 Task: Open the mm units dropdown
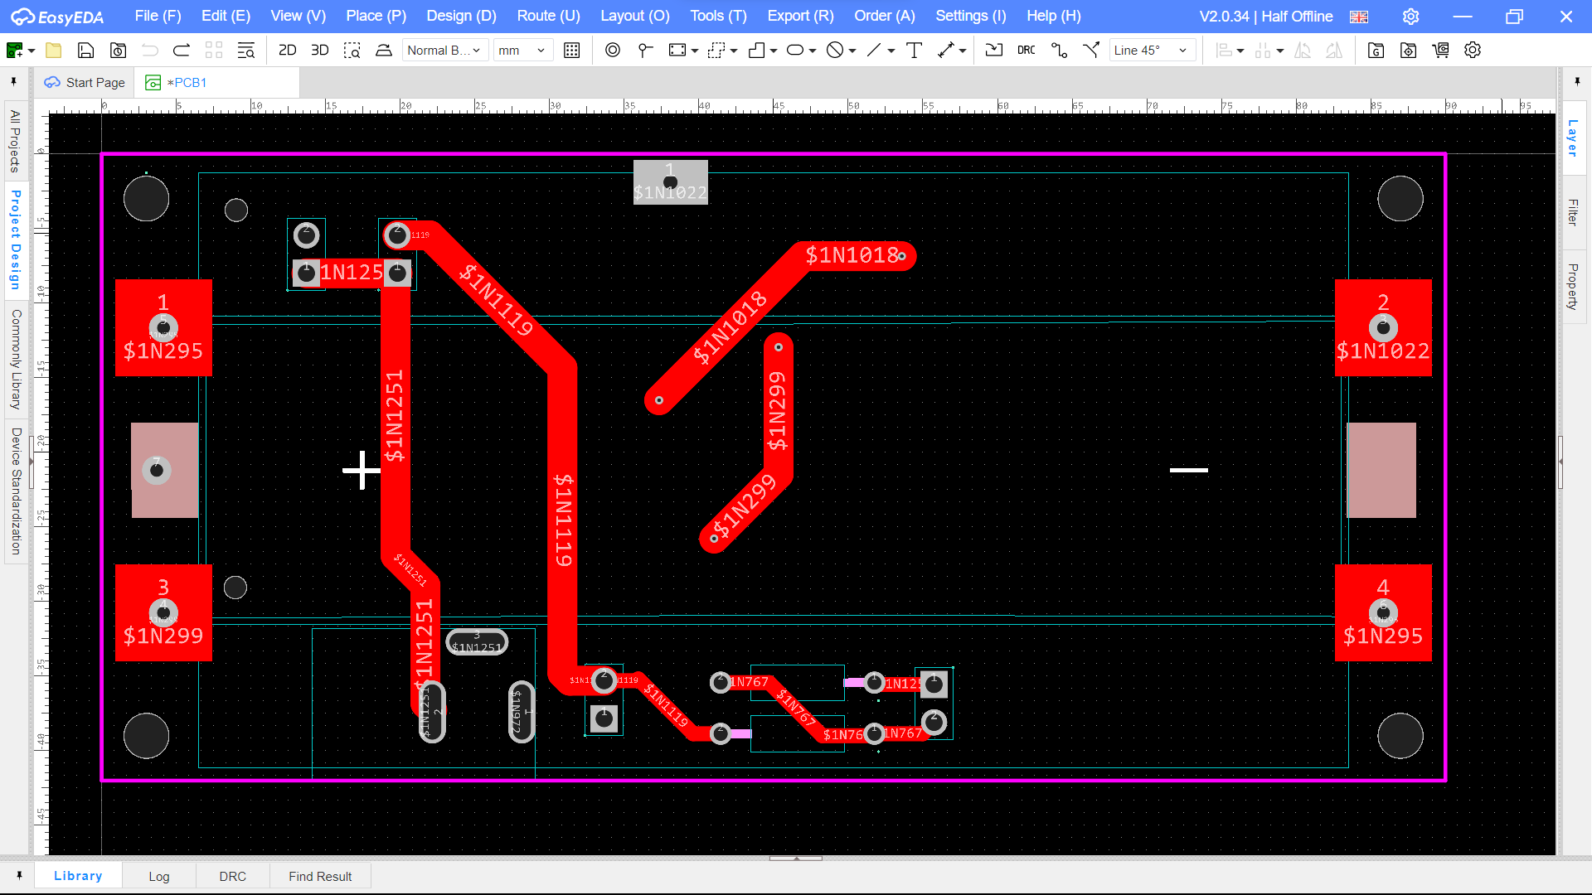coord(522,51)
